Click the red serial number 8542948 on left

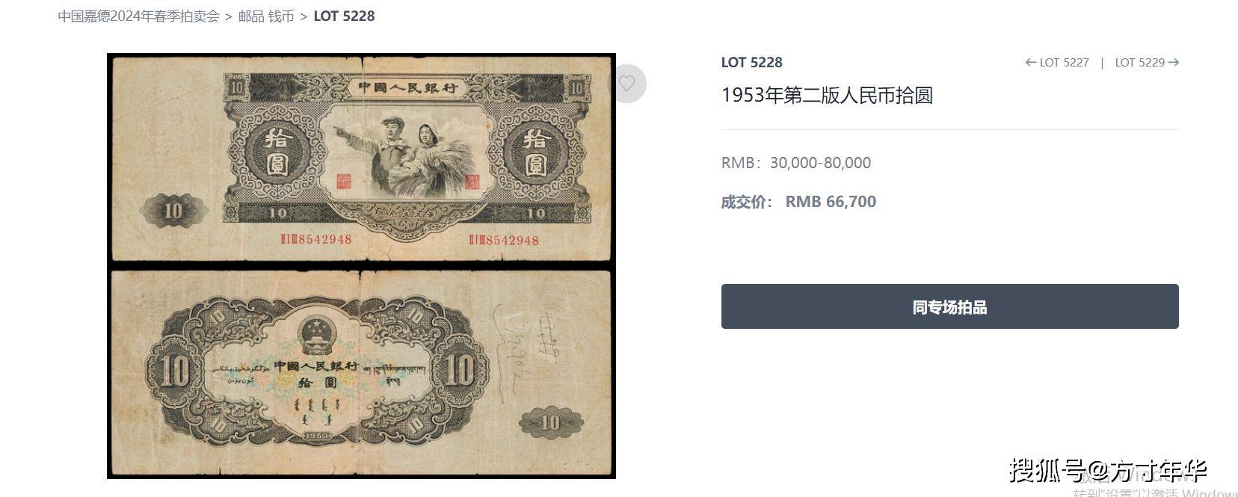click(315, 240)
